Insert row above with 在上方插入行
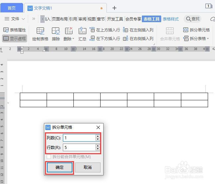The width and height of the screenshot is (215, 184). click(x=105, y=30)
